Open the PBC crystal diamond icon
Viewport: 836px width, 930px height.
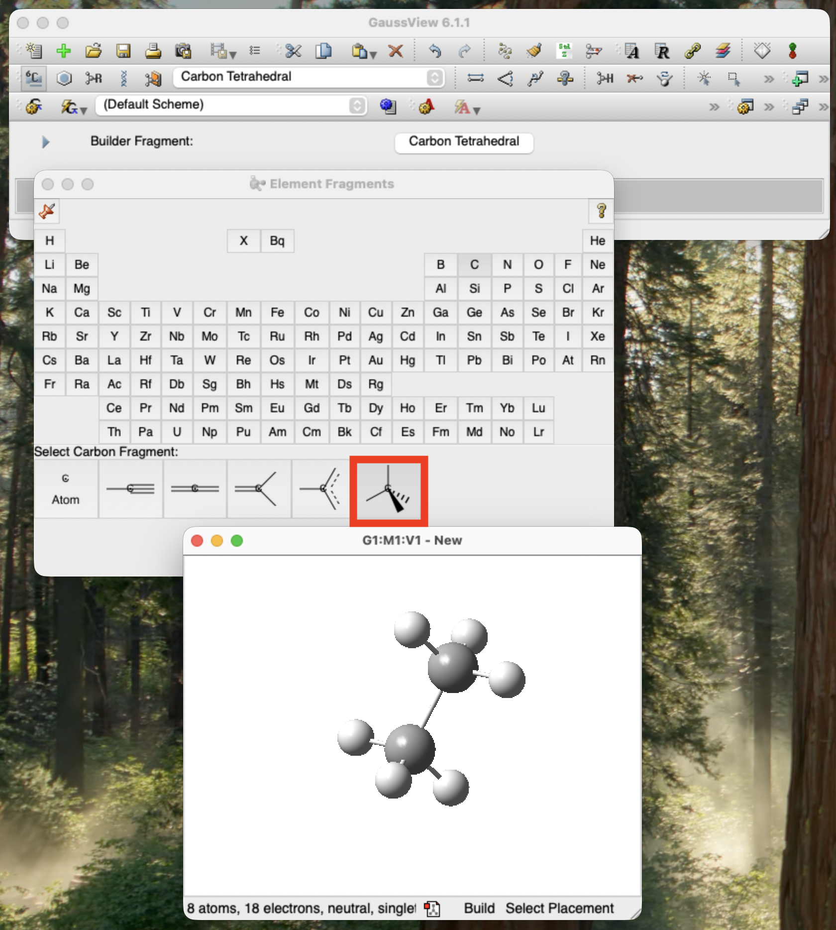(x=762, y=51)
